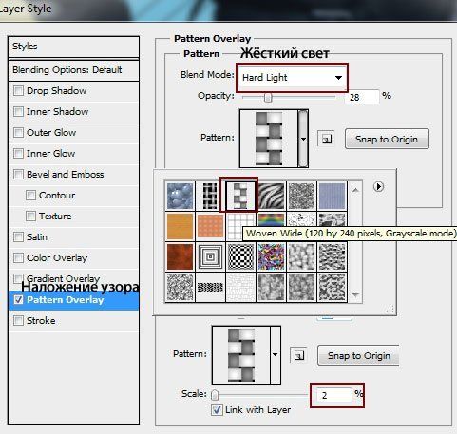The width and height of the screenshot is (457, 434).
Task: Open the Hard Light blend mode dropdown
Action: click(292, 78)
